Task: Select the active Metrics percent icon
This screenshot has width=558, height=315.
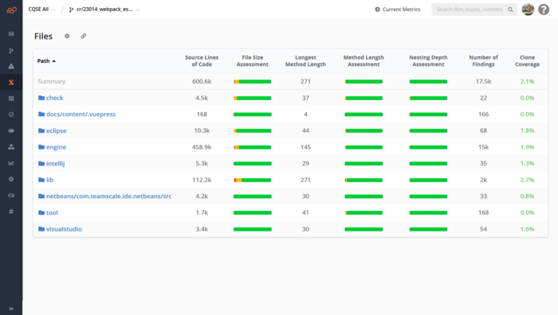Action: (11, 83)
